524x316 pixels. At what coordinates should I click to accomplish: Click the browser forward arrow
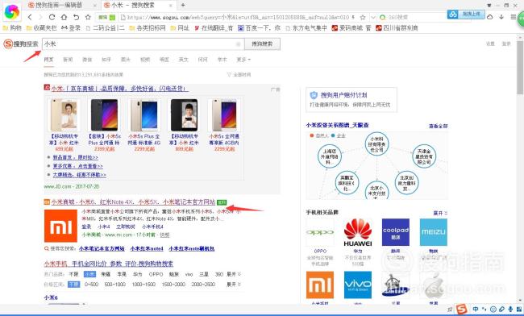41,17
